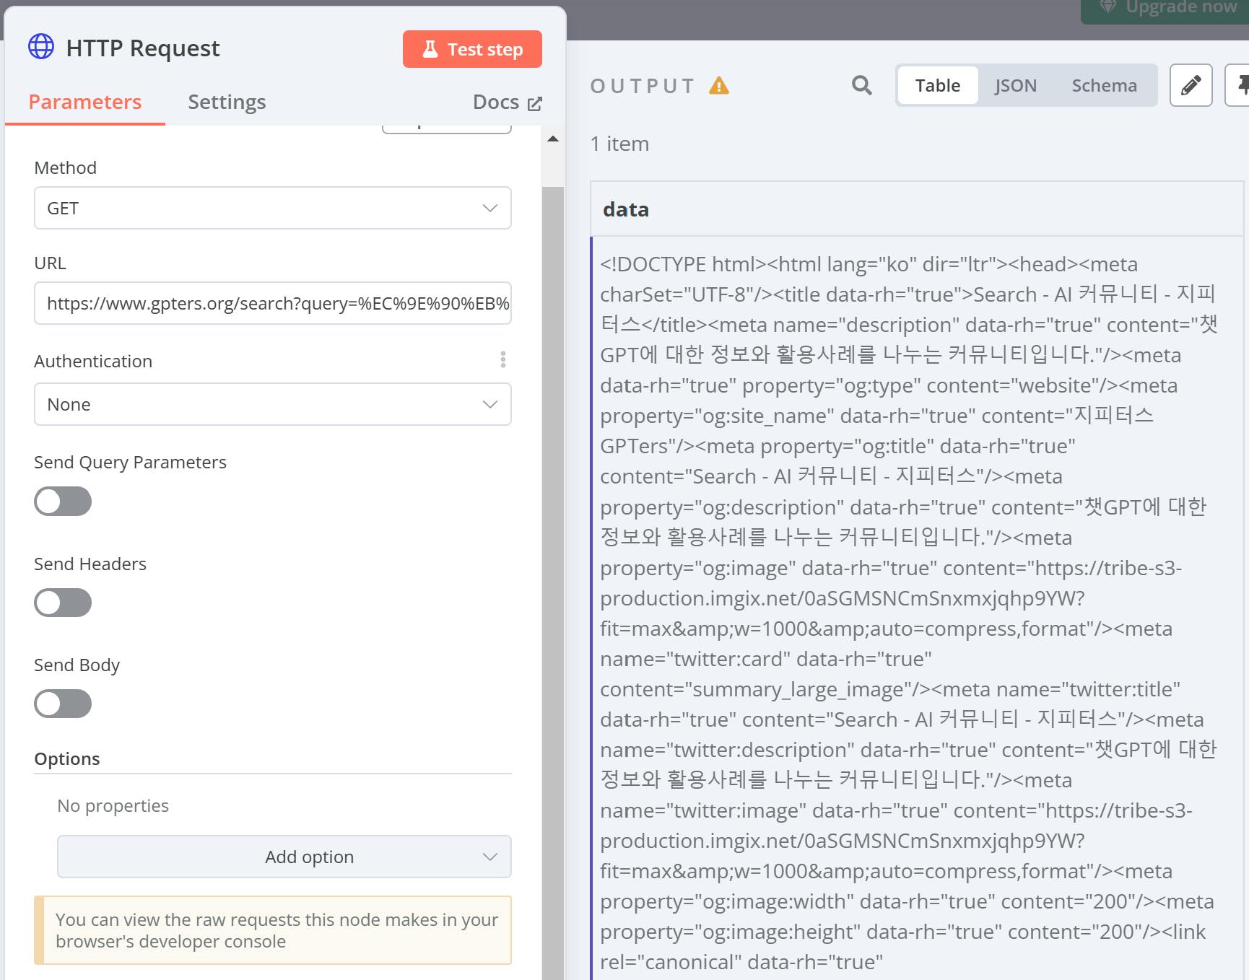Select the Schema output view
Viewport: 1249px width, 980px height.
pos(1104,85)
